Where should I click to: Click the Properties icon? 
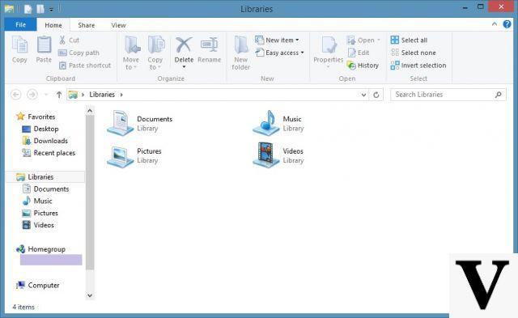point(329,45)
